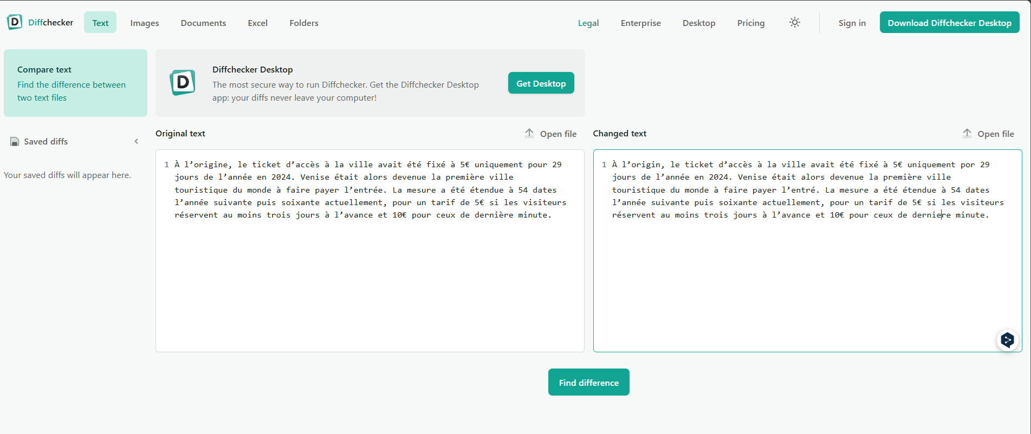Click line number 1 in Original text
1031x434 pixels.
pyautogui.click(x=166, y=165)
